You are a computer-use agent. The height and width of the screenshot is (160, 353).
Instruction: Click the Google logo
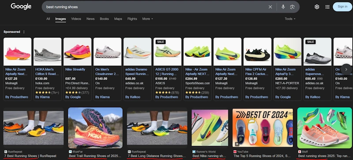coord(21,7)
